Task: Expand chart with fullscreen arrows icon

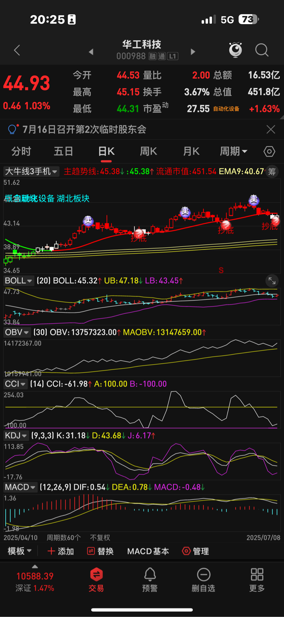Action: pyautogui.click(x=272, y=281)
